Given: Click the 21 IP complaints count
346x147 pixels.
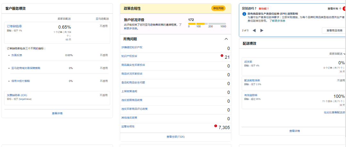Looking at the screenshot, I should coord(227,57).
